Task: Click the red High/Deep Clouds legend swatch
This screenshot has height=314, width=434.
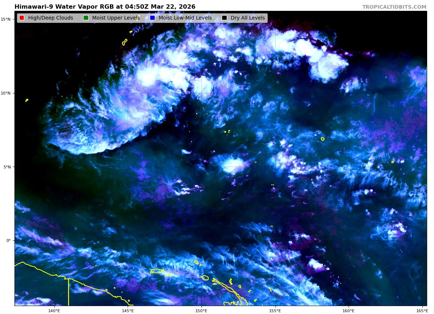Action: click(x=22, y=18)
